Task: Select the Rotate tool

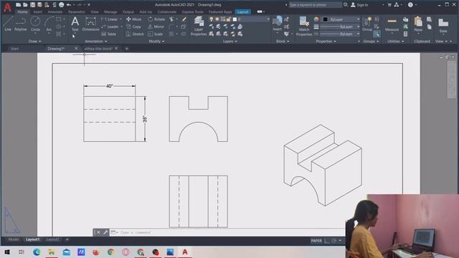Action: 156,19
